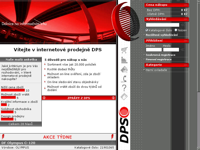Click the AKCE TÝDNE banner text
The height and width of the screenshot is (150, 200).
pyautogui.click(x=57, y=137)
